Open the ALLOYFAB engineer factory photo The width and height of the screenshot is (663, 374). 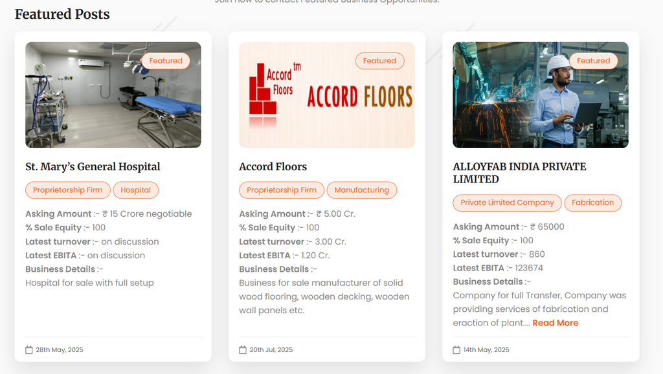coord(541,95)
